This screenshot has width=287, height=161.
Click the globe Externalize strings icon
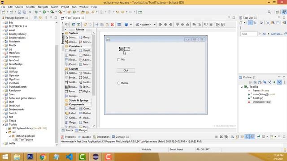(x=126, y=25)
